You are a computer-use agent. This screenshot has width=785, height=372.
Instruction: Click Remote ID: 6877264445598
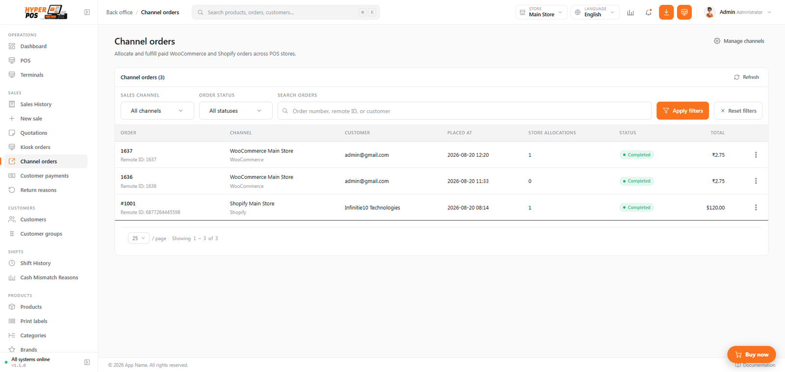click(x=151, y=212)
